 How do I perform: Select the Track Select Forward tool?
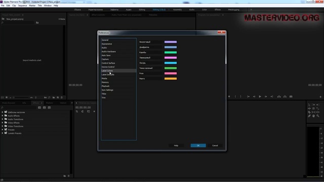click(x=313, y=105)
